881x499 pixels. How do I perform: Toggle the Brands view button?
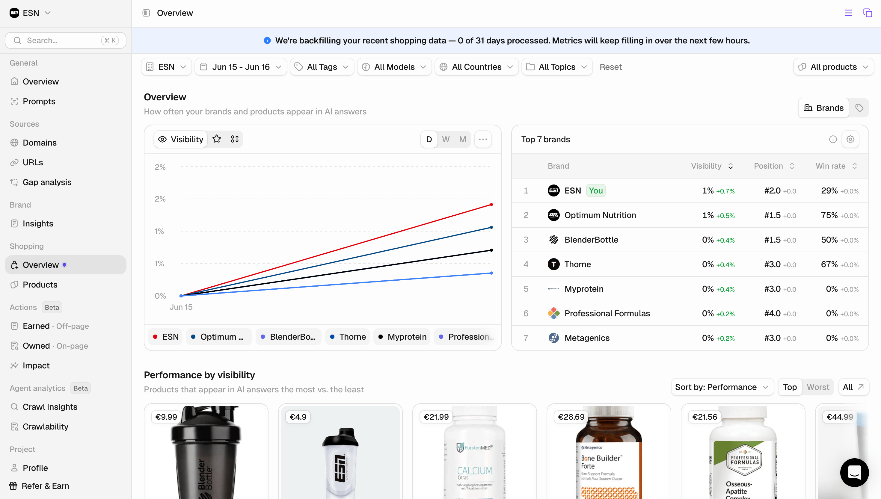tap(823, 108)
